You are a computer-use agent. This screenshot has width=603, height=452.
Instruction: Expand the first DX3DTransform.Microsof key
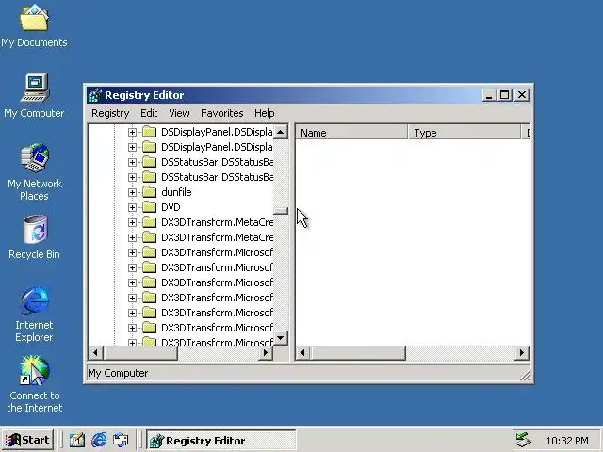tap(132, 252)
